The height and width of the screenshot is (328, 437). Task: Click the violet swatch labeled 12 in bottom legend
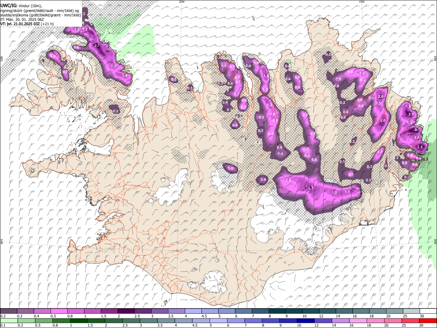pyautogui.click(x=323, y=321)
